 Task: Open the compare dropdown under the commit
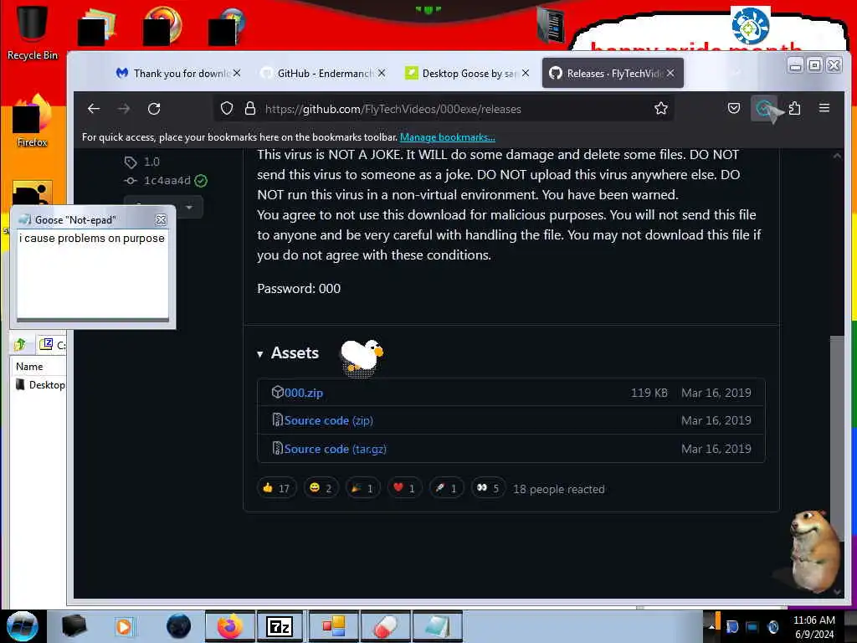[x=163, y=208]
